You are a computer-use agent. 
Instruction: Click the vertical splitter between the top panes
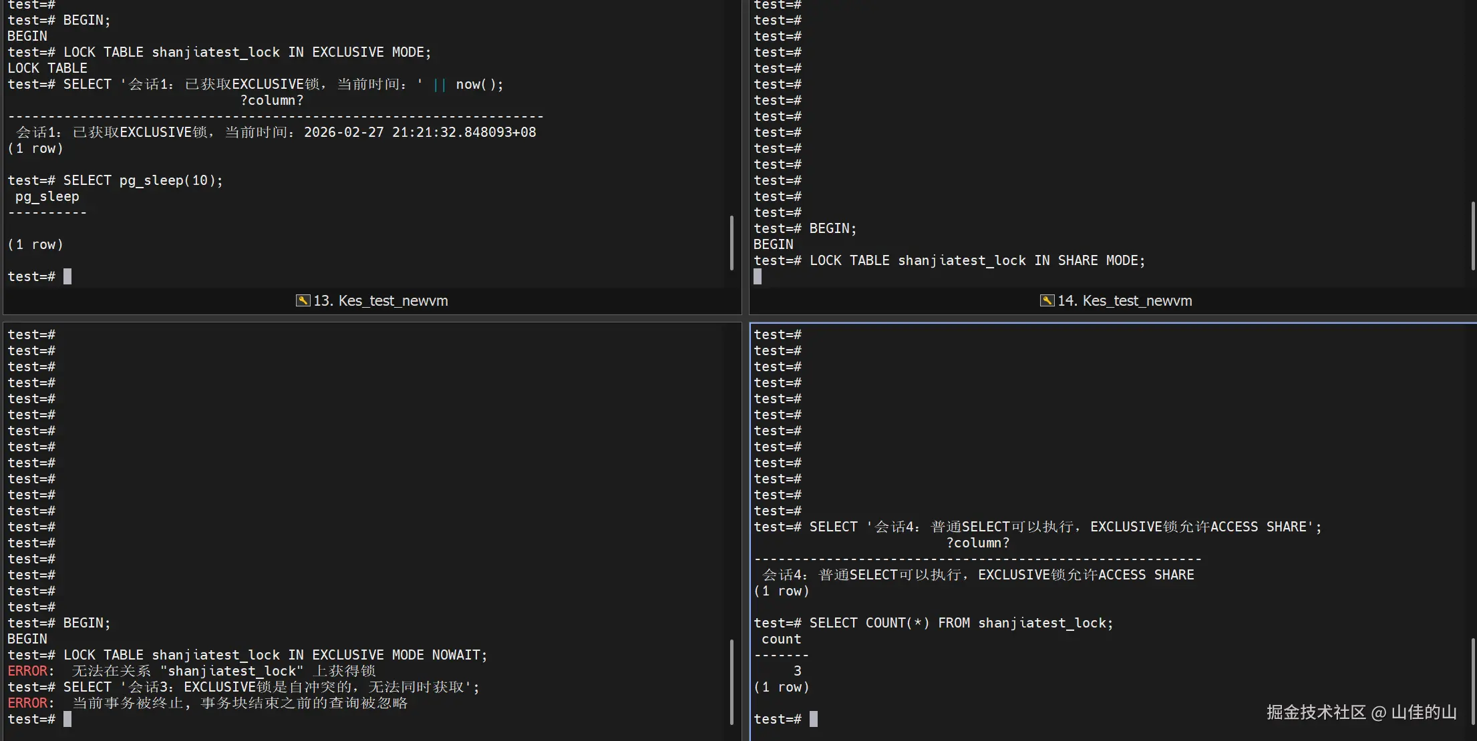tap(746, 157)
